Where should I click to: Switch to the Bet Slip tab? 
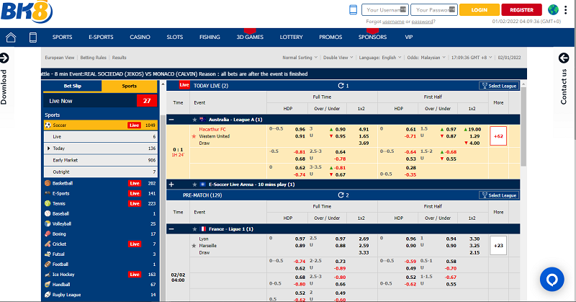73,86
